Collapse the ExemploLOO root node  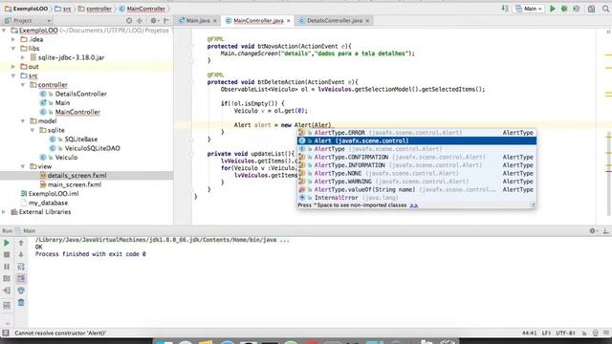(4, 31)
